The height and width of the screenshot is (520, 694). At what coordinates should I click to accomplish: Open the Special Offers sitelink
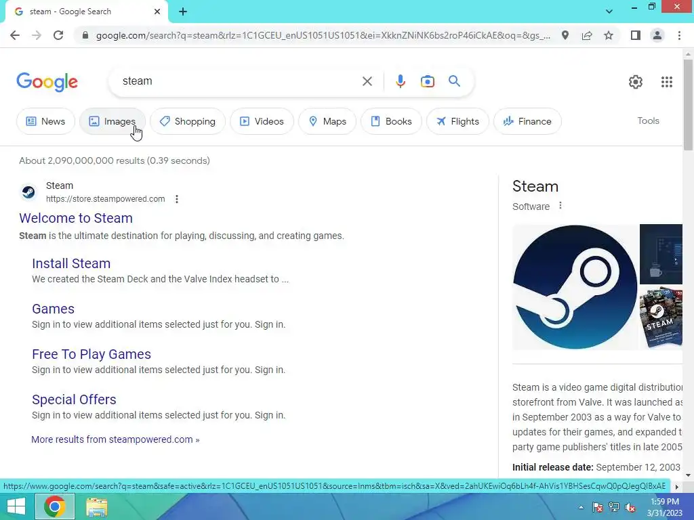click(74, 399)
